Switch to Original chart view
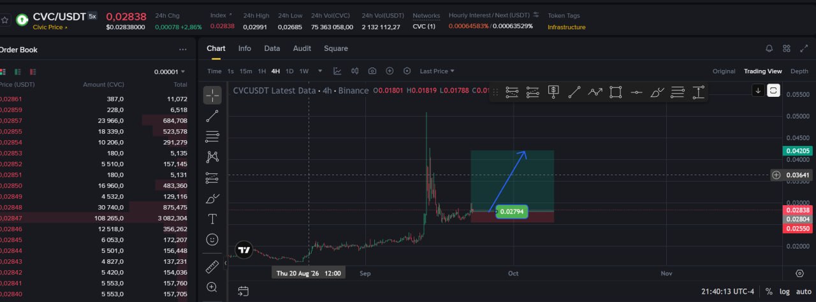The image size is (816, 302). click(x=724, y=71)
